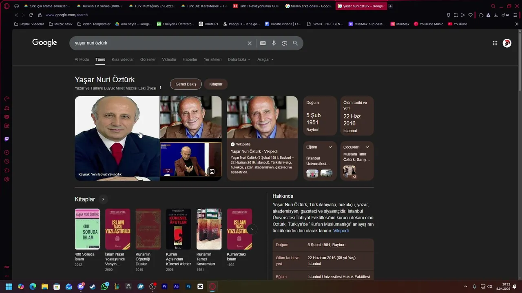This screenshot has height=293, width=522.
Task: Open Wikipedia result card Yaşar Nuri Öztürk
Action: coord(262,138)
